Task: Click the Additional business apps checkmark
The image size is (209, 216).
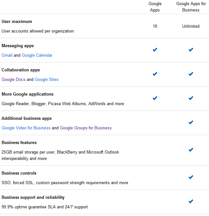Action: 191,122
